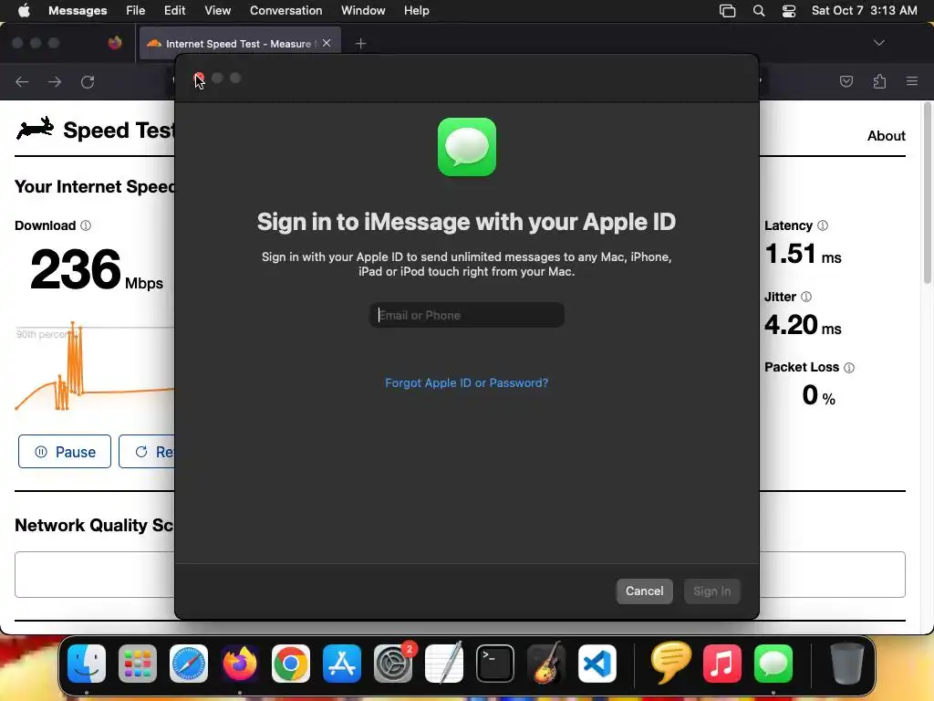Open the Firefox hamburger menu
The height and width of the screenshot is (701, 934).
[x=912, y=81]
